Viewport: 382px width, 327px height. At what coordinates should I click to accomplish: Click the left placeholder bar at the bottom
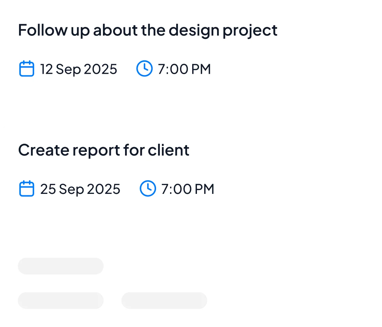(61, 301)
